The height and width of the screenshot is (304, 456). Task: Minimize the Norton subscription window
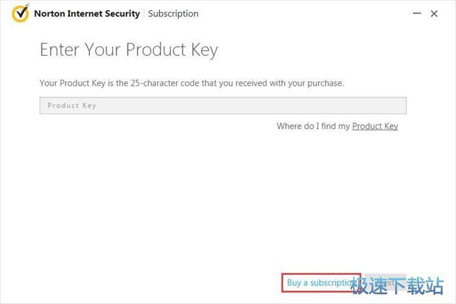pyautogui.click(x=418, y=13)
